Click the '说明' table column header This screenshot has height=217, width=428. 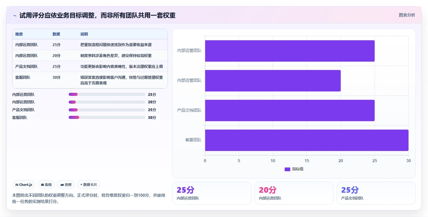(84, 34)
